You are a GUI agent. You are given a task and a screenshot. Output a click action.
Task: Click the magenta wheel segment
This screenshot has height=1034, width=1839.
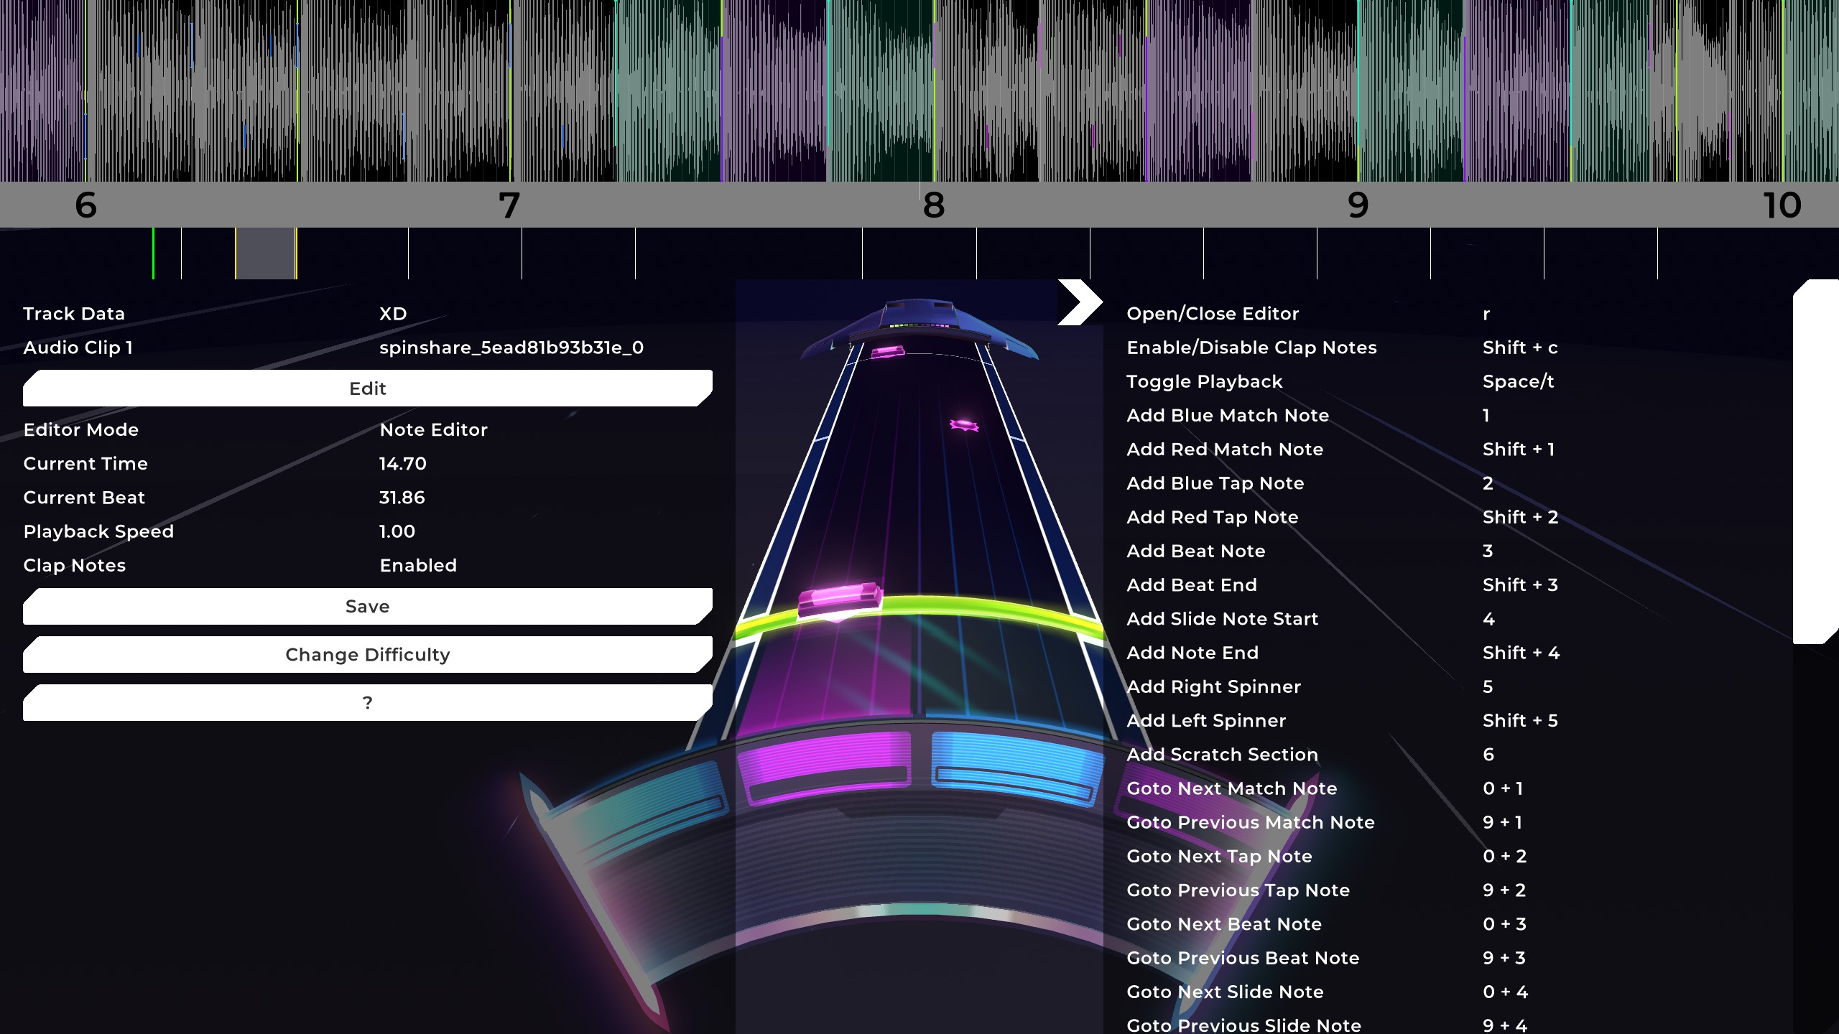pyautogui.click(x=825, y=765)
